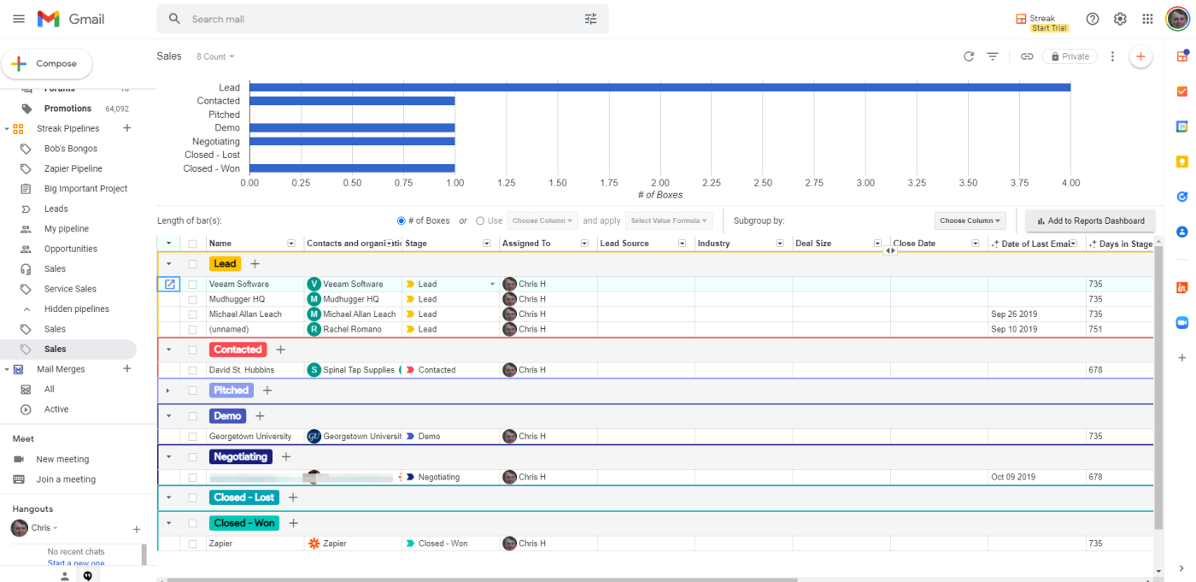Open the Subgroup by Choose Column dropdown
The width and height of the screenshot is (1196, 582).
click(x=970, y=220)
